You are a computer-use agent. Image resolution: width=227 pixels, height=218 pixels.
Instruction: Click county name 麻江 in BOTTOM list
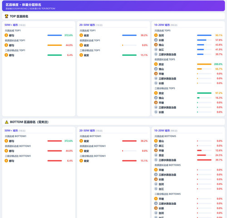point(161,146)
